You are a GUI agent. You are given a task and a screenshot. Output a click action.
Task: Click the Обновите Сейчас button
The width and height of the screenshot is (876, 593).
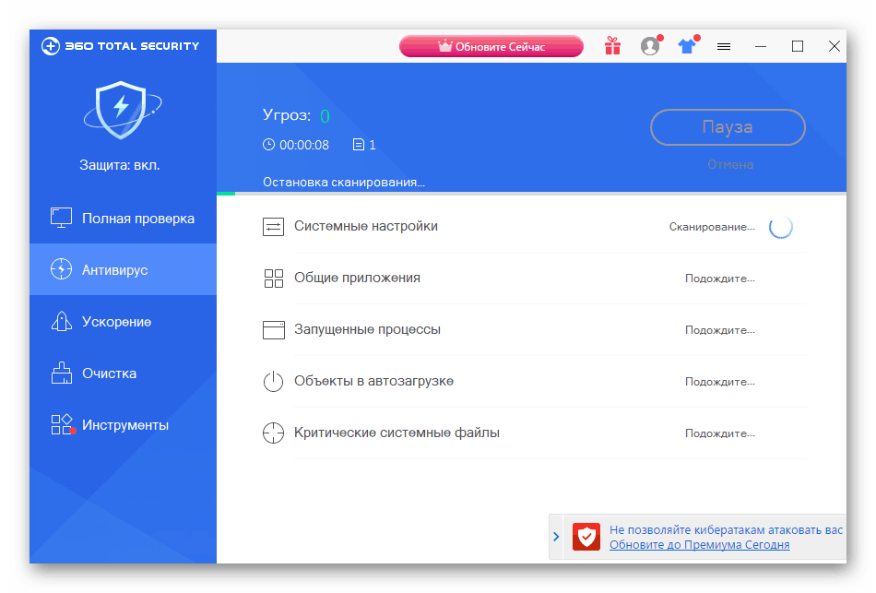(x=491, y=45)
